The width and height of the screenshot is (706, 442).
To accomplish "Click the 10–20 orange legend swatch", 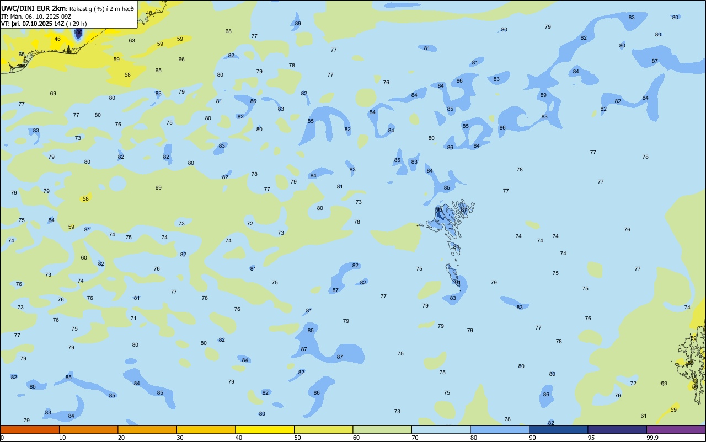I will pos(88,429).
